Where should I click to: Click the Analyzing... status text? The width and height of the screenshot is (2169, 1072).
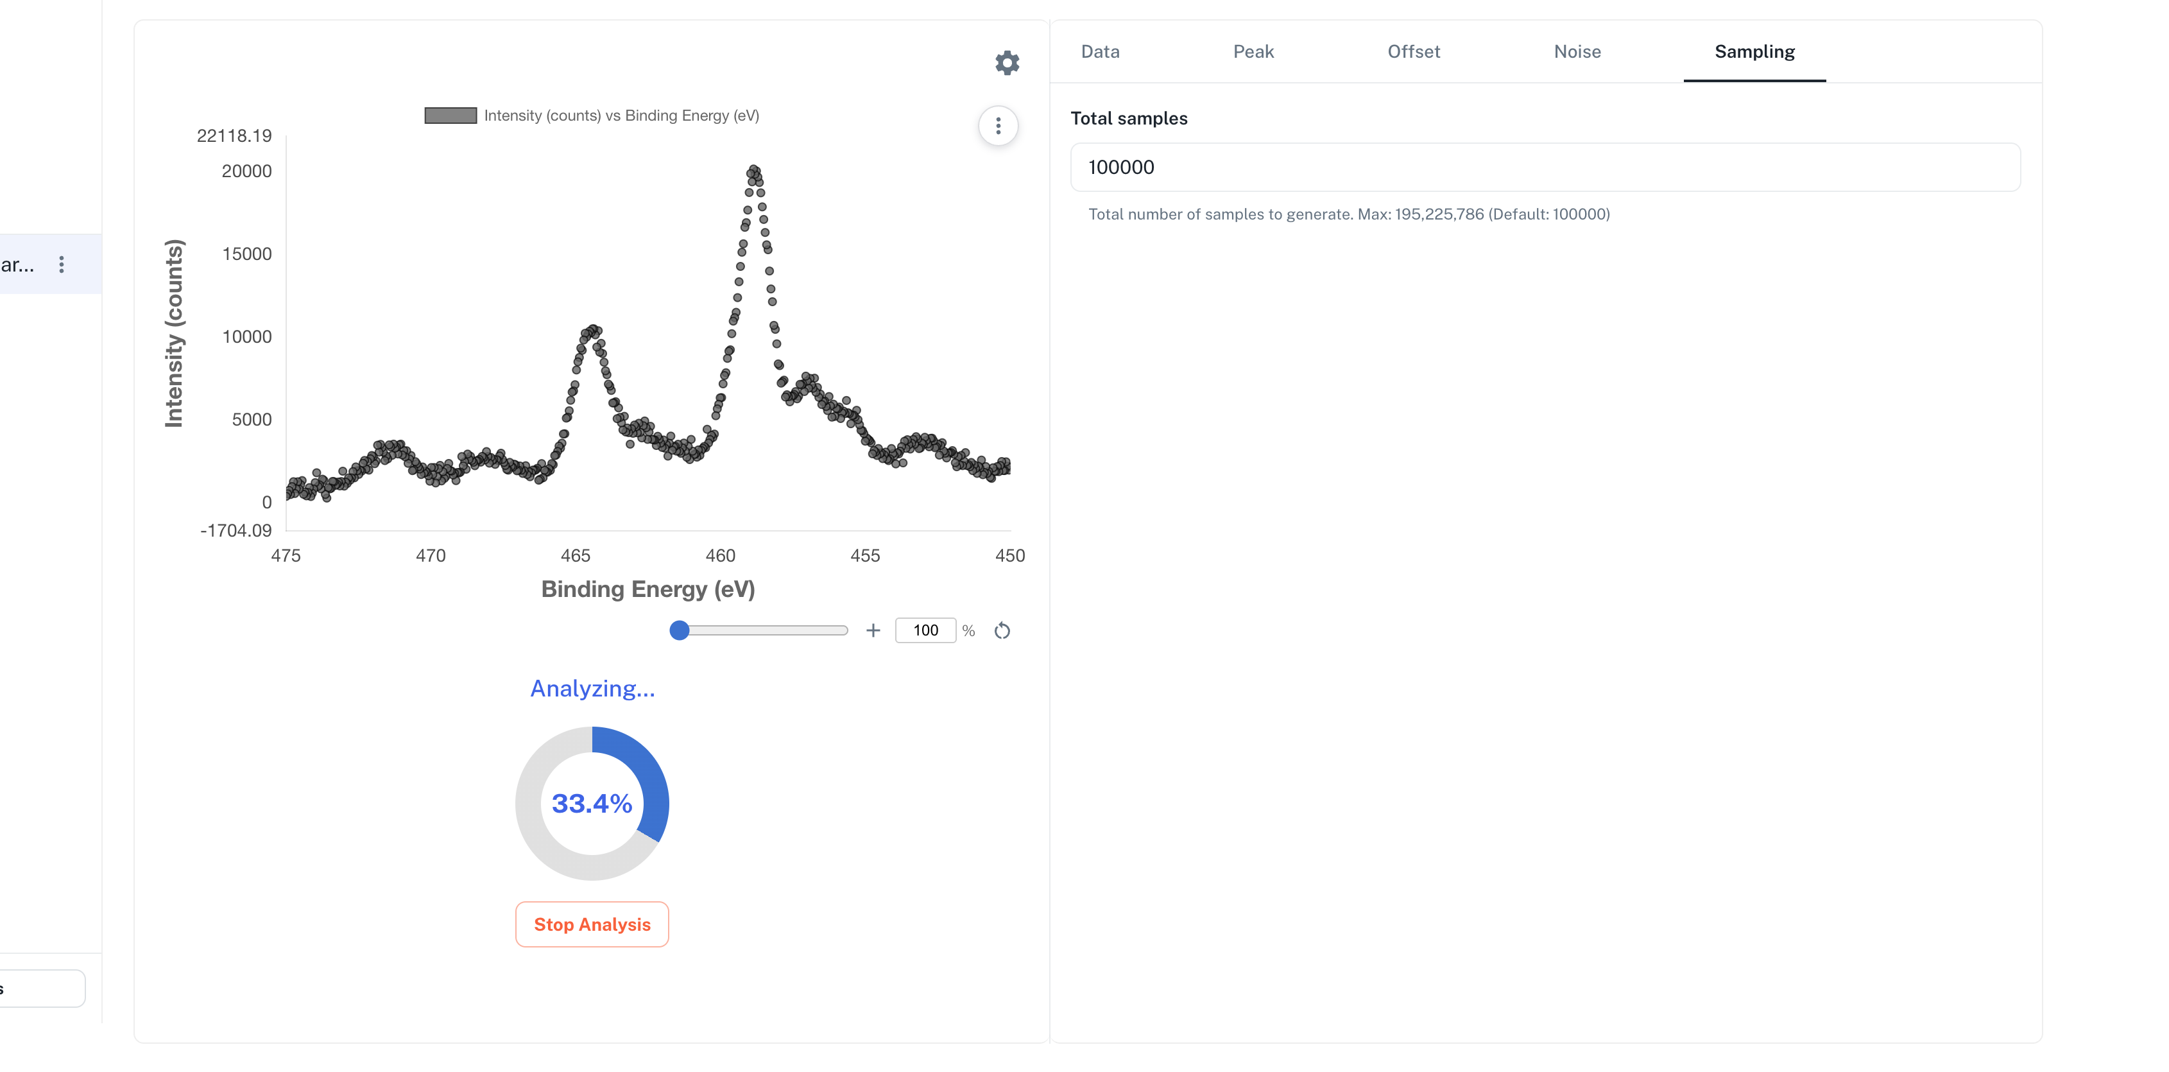coord(592,689)
